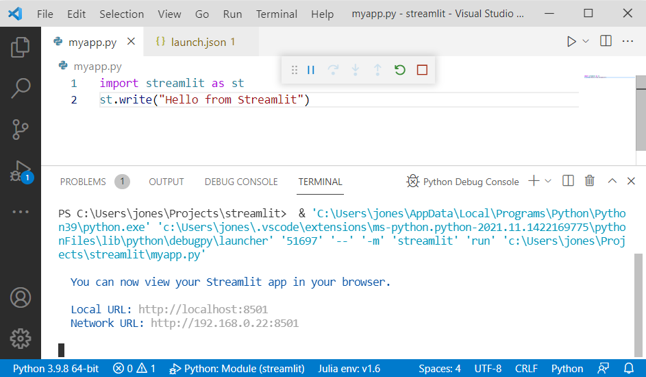Open the Source Control view
The height and width of the screenshot is (377, 646).
[x=20, y=130]
